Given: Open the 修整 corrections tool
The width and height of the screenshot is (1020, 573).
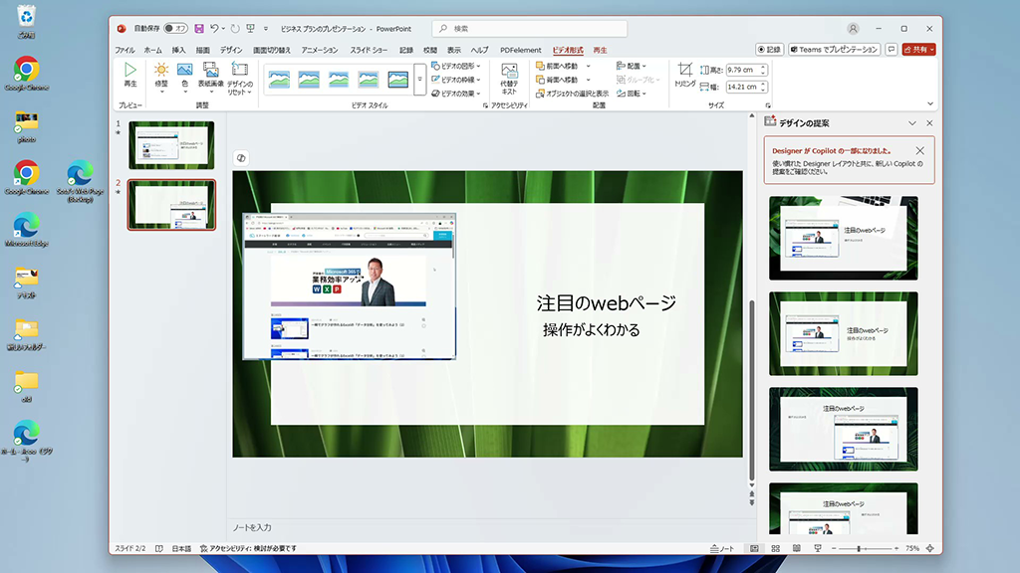Looking at the screenshot, I should click(160, 78).
